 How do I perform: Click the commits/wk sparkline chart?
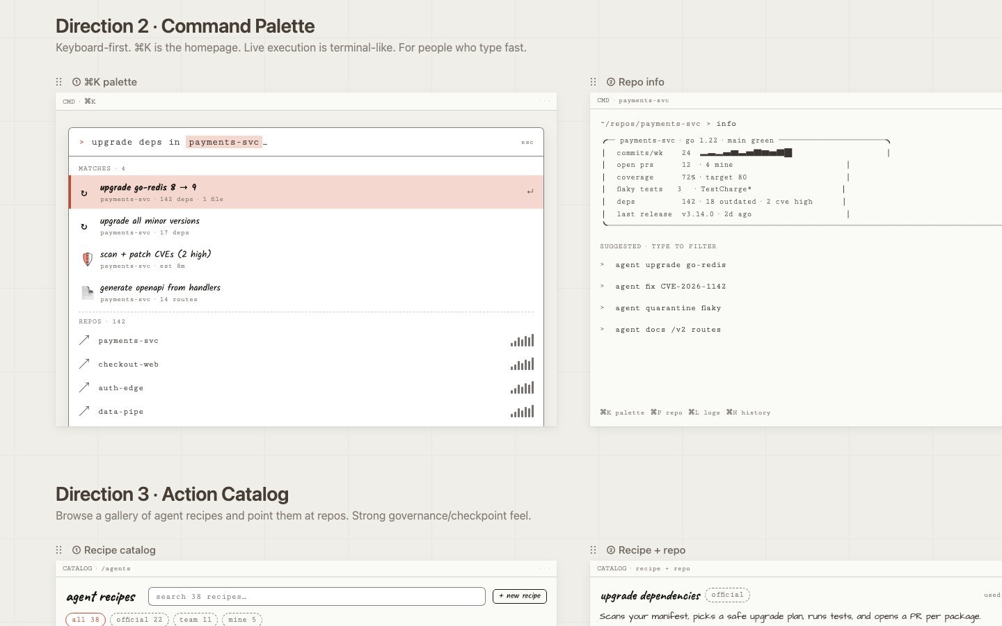click(x=746, y=152)
